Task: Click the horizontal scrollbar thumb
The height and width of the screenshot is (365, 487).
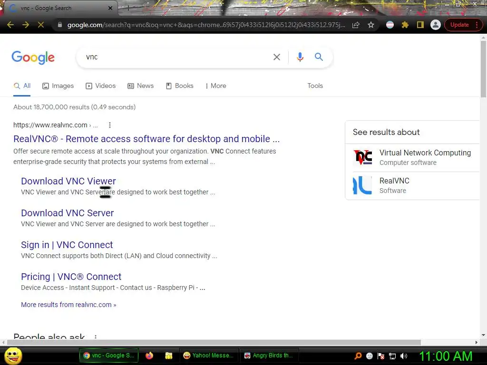Action: pos(214,342)
